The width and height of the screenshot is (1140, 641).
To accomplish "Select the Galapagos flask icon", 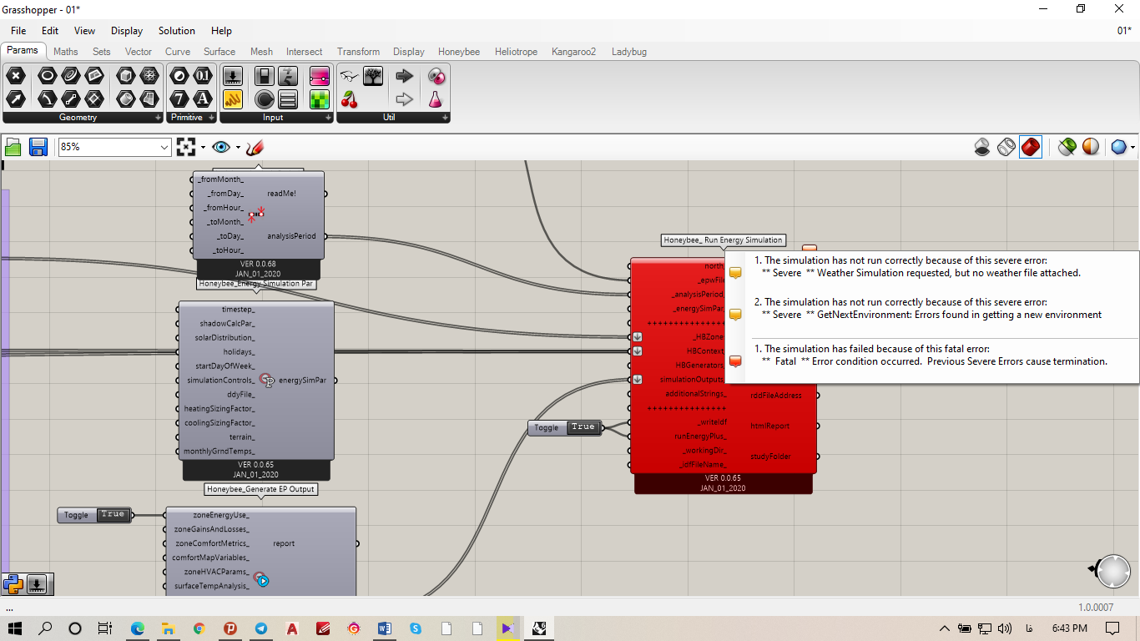I will pos(436,100).
